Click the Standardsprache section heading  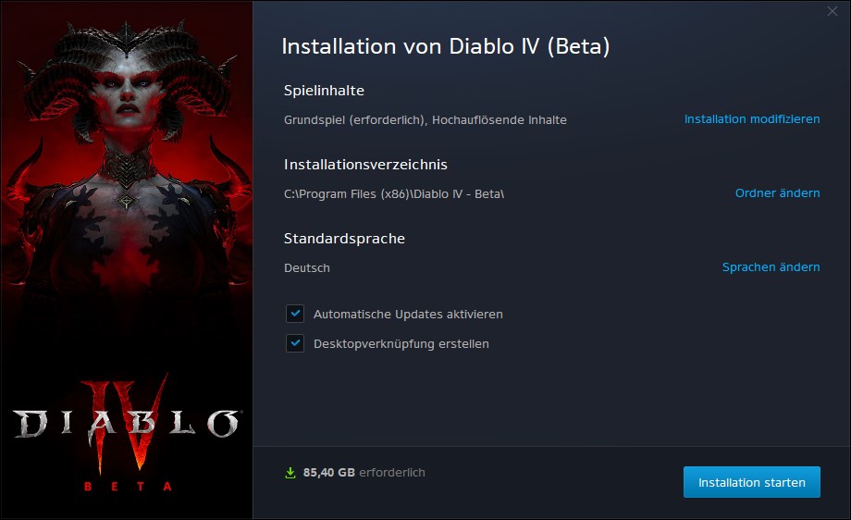pyautogui.click(x=344, y=239)
